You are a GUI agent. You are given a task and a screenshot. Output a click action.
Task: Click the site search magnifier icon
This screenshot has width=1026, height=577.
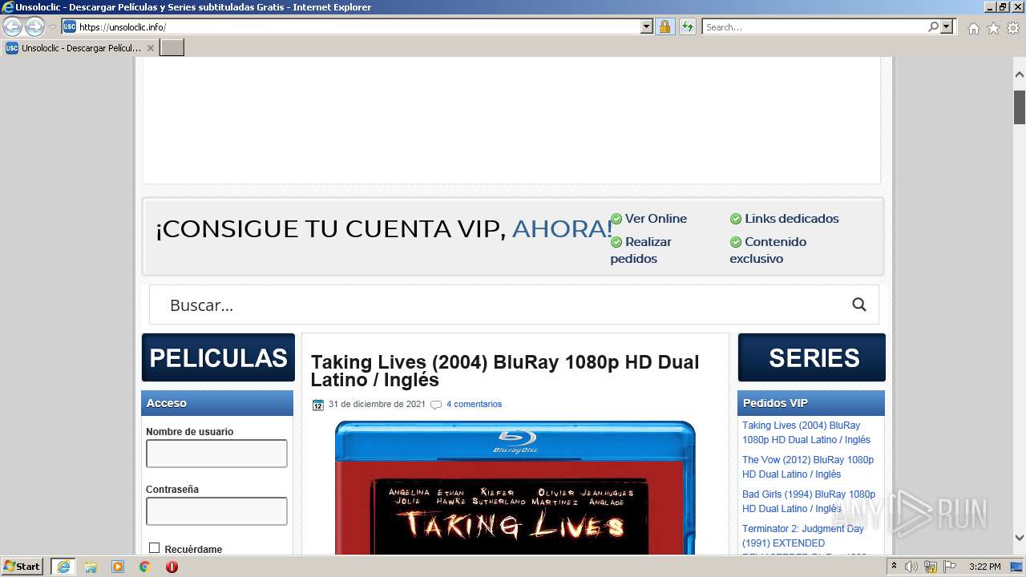(859, 305)
